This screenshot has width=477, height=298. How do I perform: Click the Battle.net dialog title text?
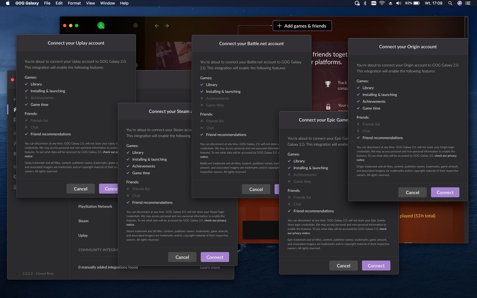[x=252, y=44]
